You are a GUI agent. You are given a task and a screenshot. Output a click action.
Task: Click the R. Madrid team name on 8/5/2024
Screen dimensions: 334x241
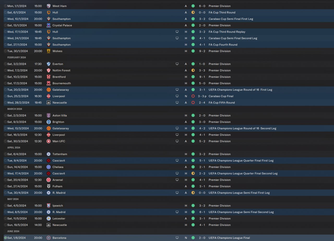tap(59, 212)
